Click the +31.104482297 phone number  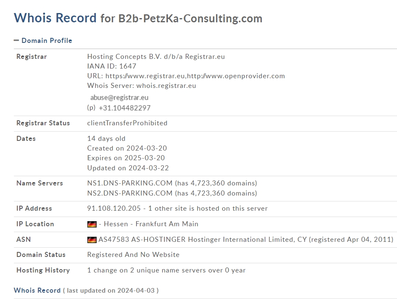pos(125,108)
